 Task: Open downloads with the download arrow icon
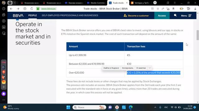point(195,9)
